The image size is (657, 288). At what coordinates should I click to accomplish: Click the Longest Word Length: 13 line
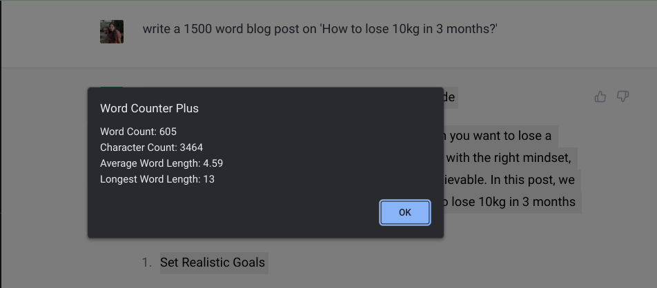[x=158, y=179]
